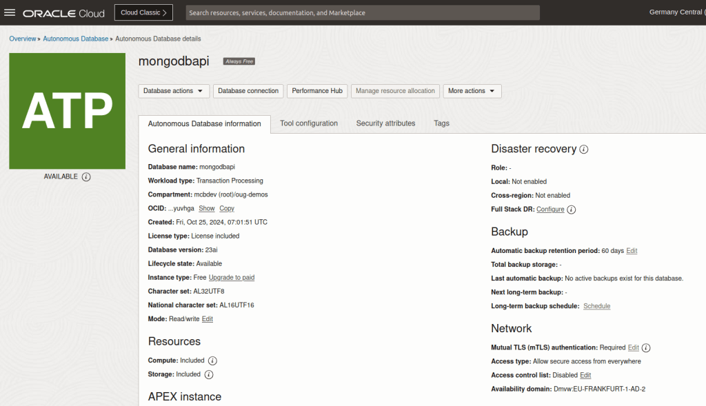Image resolution: width=706 pixels, height=406 pixels.
Task: Click the search resources input field
Action: point(363,12)
